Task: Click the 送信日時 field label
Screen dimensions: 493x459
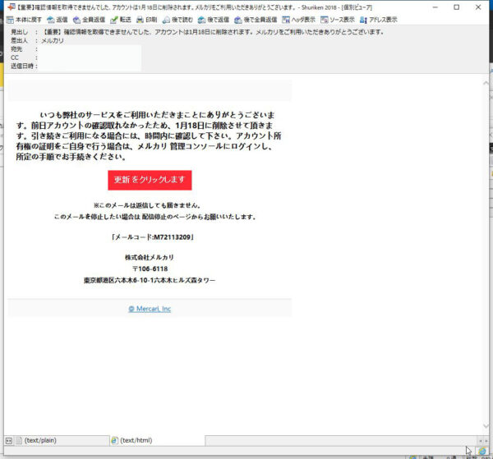Action: [x=22, y=66]
